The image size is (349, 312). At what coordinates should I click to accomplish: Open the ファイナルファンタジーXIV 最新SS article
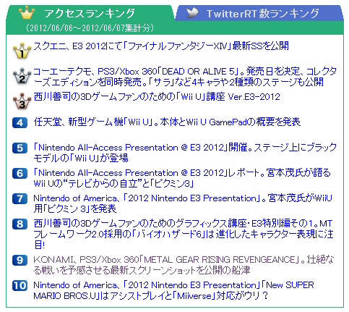pos(161,46)
